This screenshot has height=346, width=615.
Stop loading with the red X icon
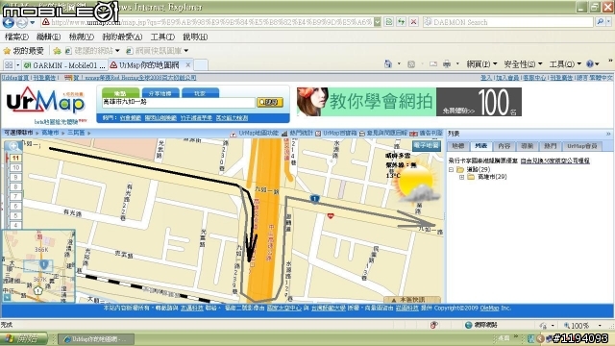click(413, 22)
